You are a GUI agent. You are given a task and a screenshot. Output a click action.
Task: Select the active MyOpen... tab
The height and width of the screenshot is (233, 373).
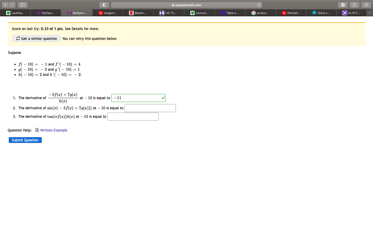pos(77,13)
